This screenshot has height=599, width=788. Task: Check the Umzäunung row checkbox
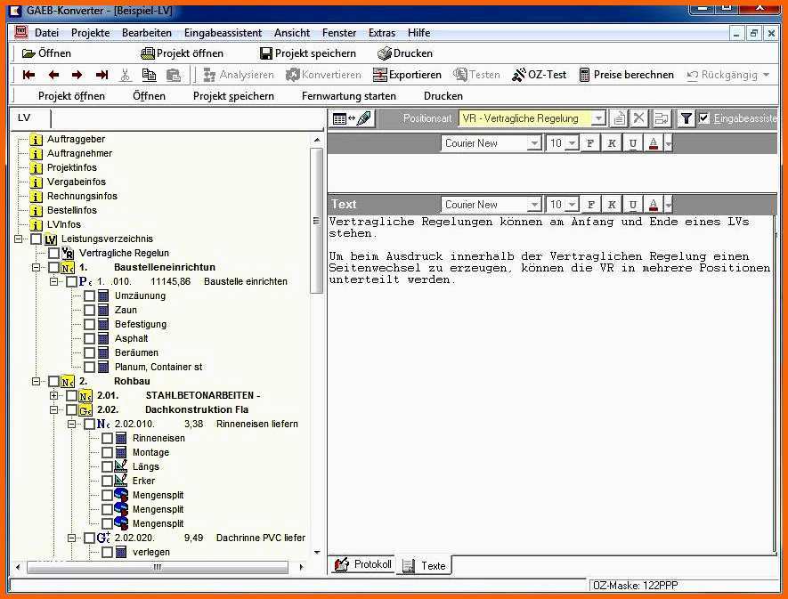pyautogui.click(x=89, y=296)
